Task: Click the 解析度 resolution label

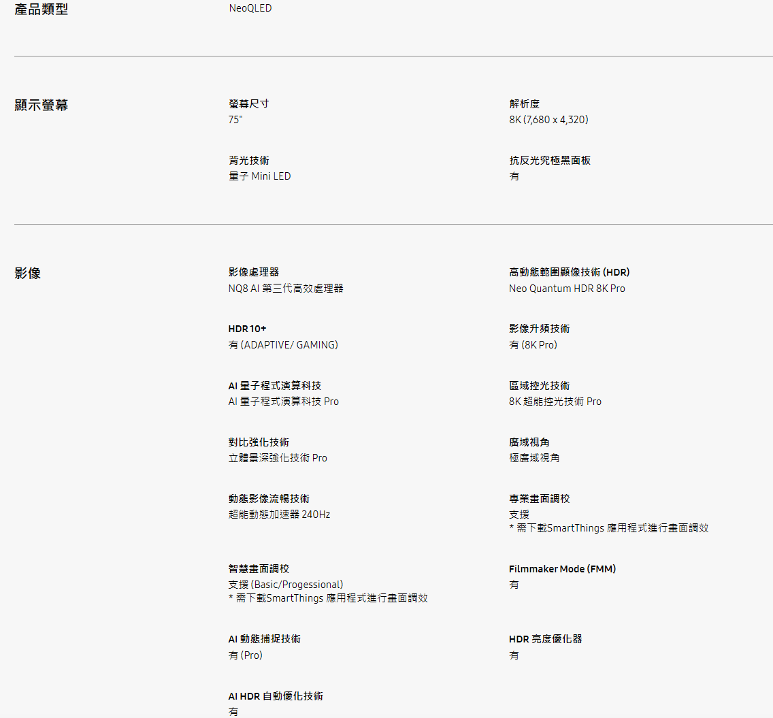Action: pyautogui.click(x=525, y=103)
